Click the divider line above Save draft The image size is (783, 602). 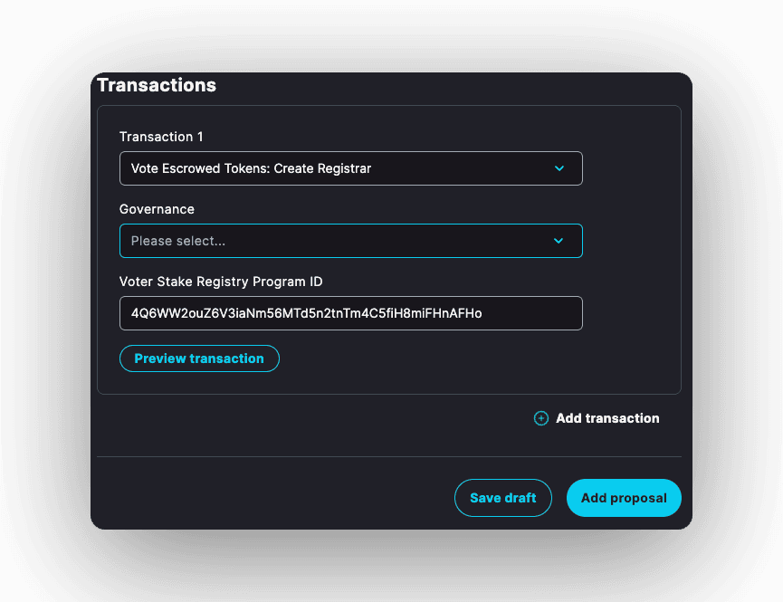tap(389, 456)
